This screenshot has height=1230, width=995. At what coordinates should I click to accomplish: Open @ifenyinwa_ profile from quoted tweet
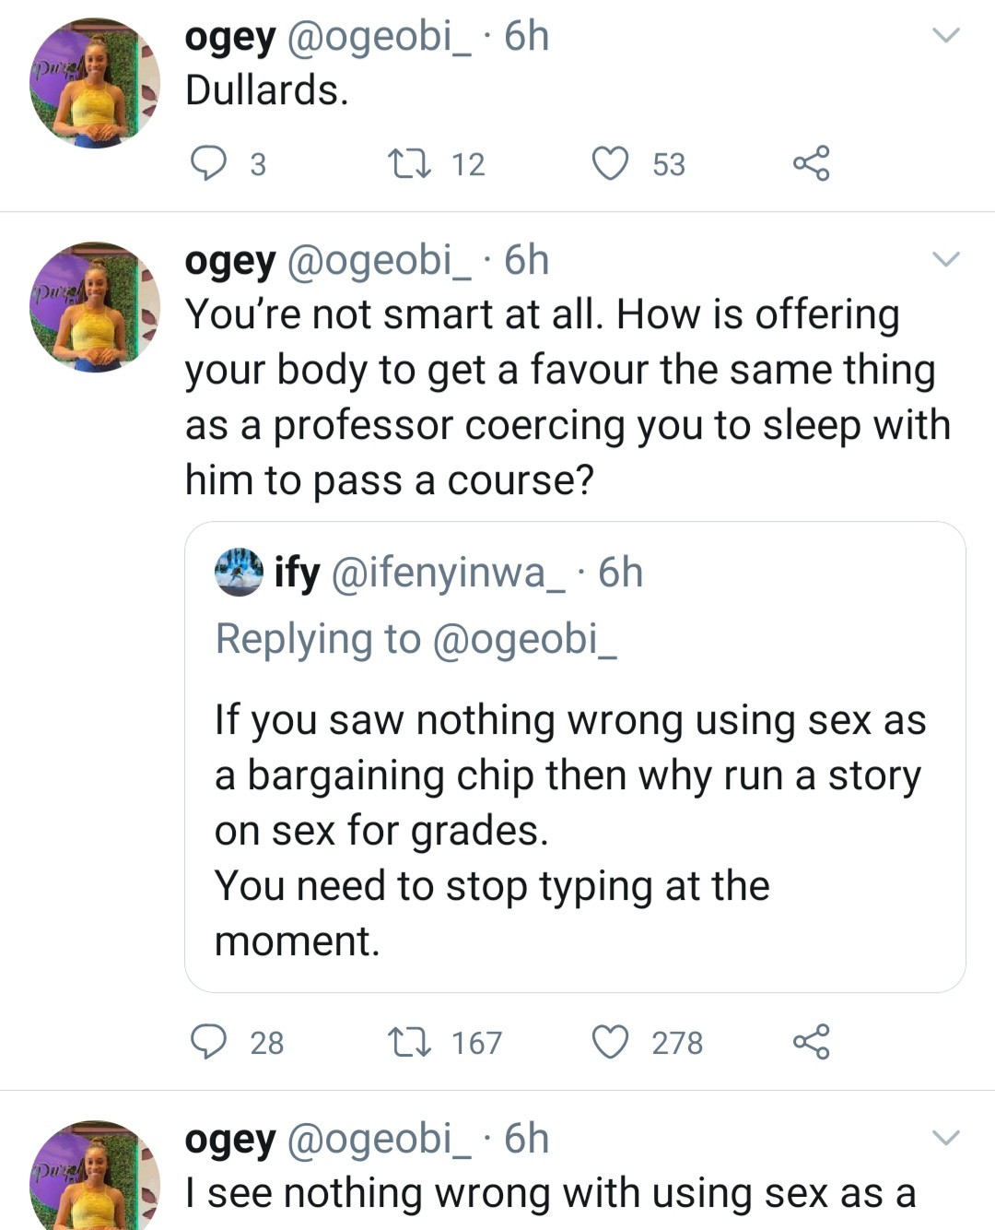click(448, 573)
